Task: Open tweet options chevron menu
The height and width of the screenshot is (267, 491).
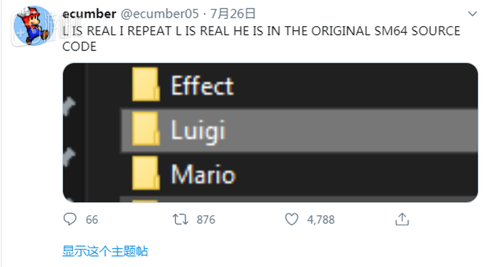Action: pyautogui.click(x=473, y=13)
